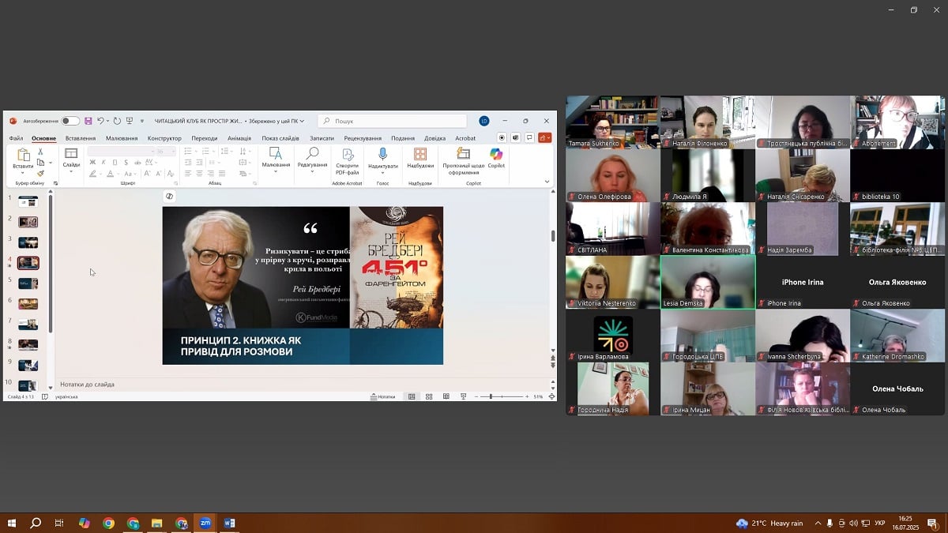Click the bulleted list icon
Image resolution: width=948 pixels, height=533 pixels.
pos(188,151)
